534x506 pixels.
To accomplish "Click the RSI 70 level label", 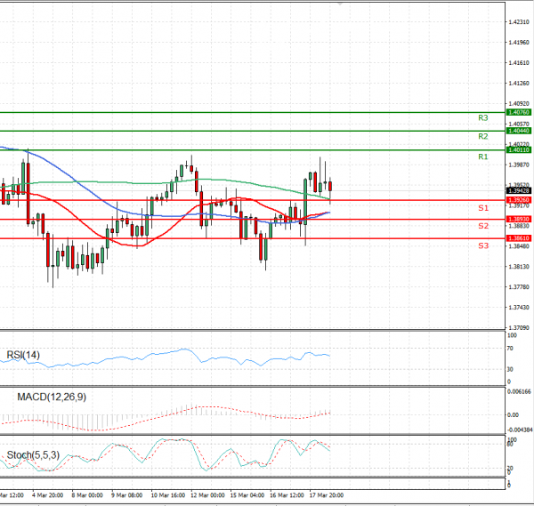I will pos(510,349).
